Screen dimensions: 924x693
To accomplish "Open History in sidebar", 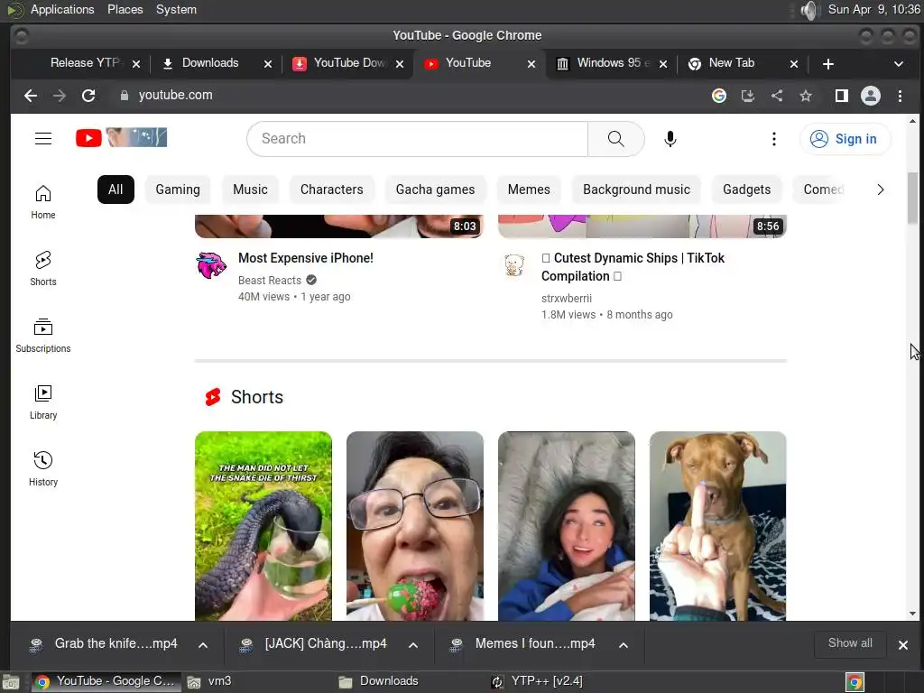I will [x=43, y=468].
